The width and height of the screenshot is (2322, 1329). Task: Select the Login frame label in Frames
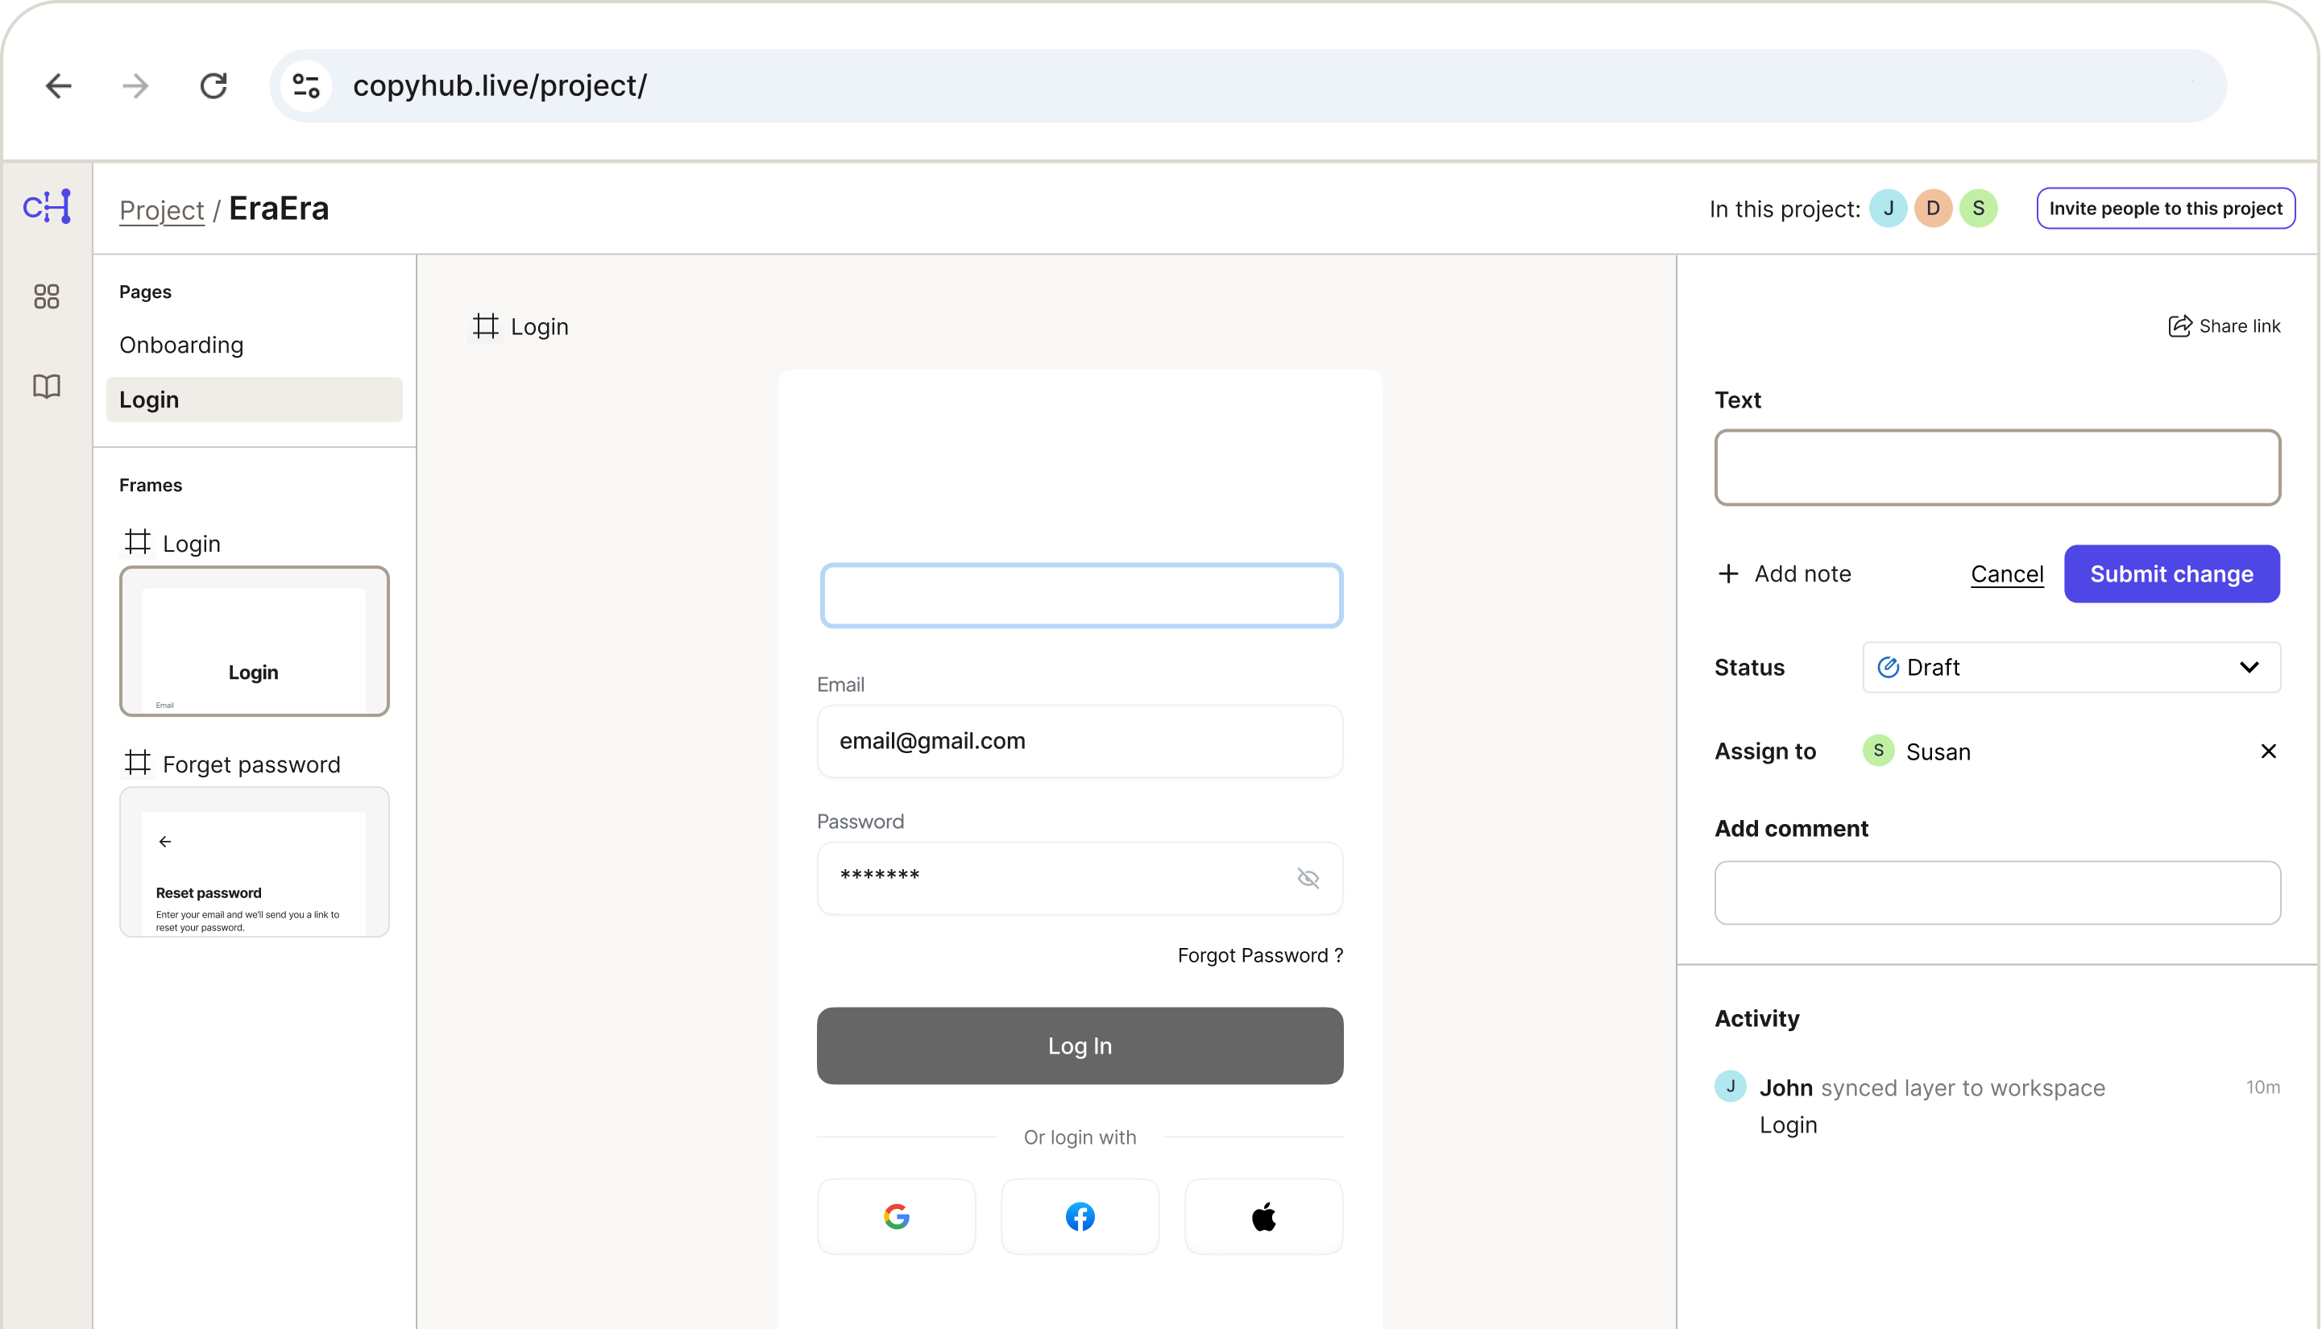click(x=192, y=544)
